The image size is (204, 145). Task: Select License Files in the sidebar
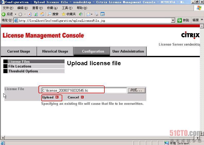(34, 62)
